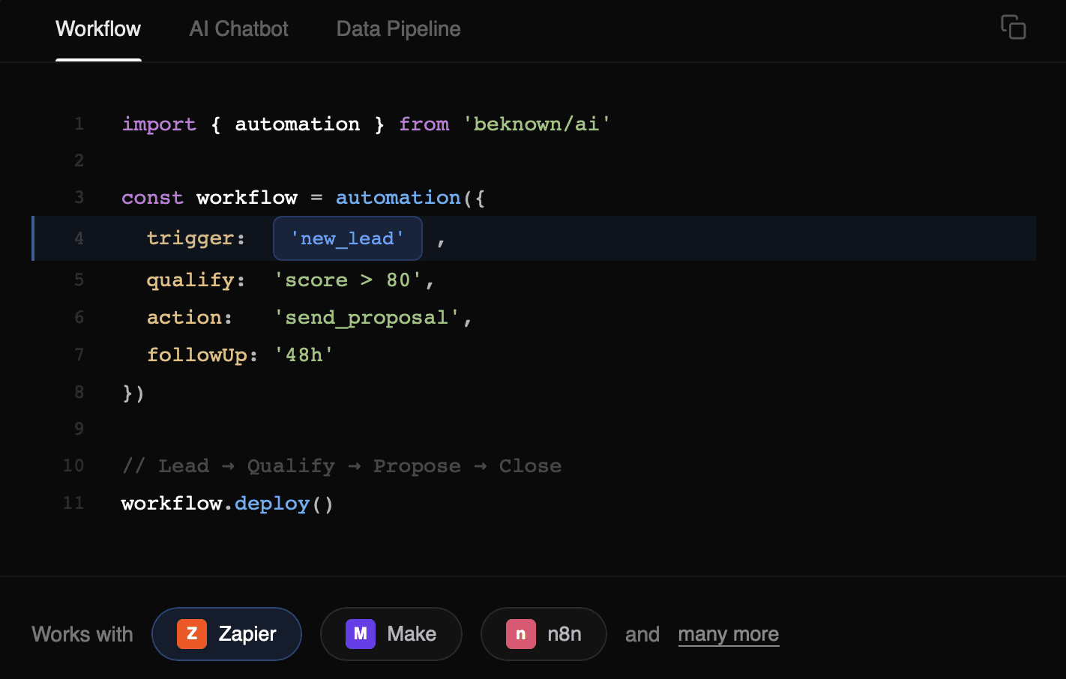1066x679 pixels.
Task: Click the 'from' keyword on line 1
Action: (424, 124)
